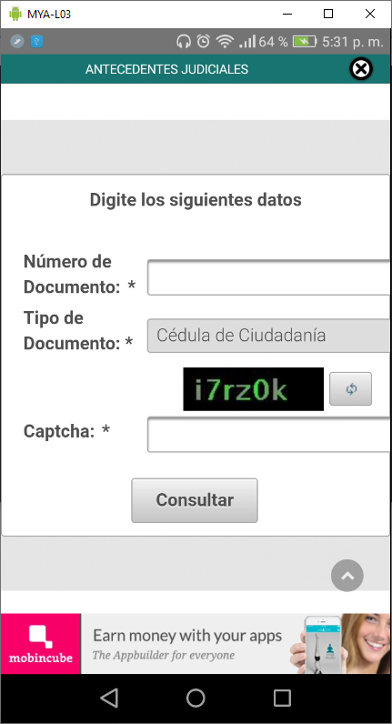Image resolution: width=392 pixels, height=724 pixels.
Task: Click the Earn money with your apps banner
Action: [x=187, y=644]
